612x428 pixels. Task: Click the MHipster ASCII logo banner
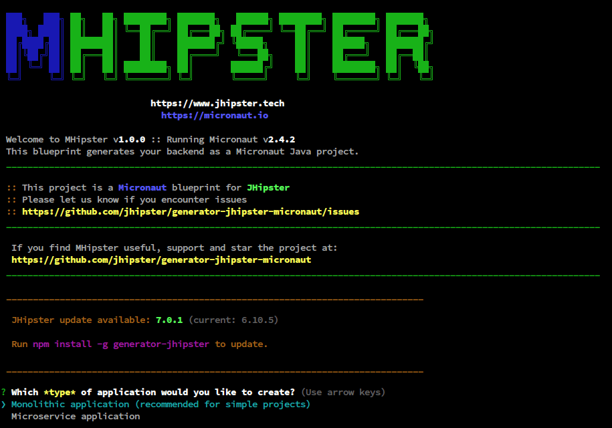(219, 46)
